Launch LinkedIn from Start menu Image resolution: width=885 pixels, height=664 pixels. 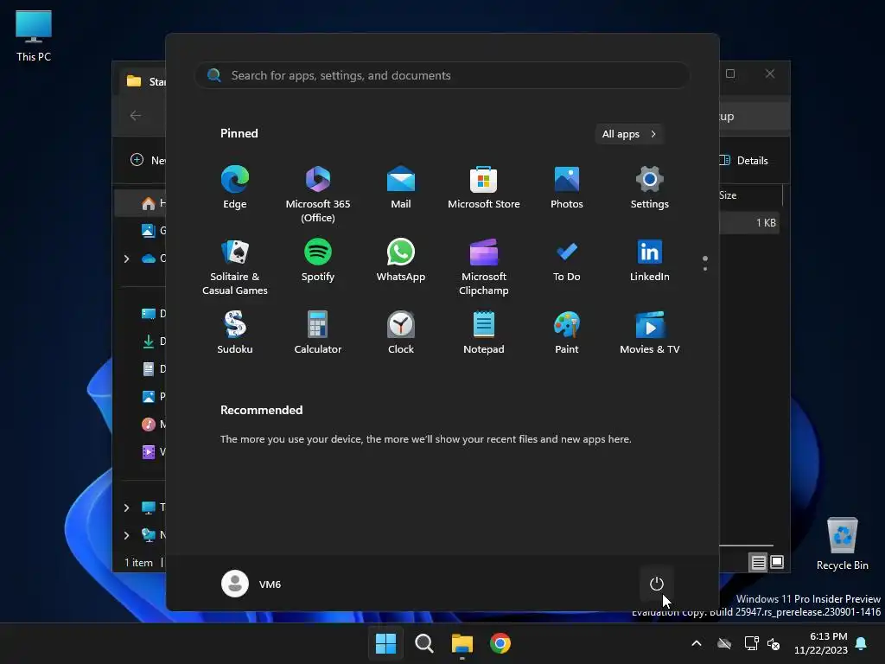[650, 261]
